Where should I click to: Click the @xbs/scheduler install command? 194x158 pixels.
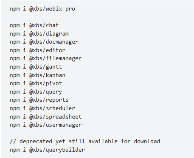click(x=42, y=108)
